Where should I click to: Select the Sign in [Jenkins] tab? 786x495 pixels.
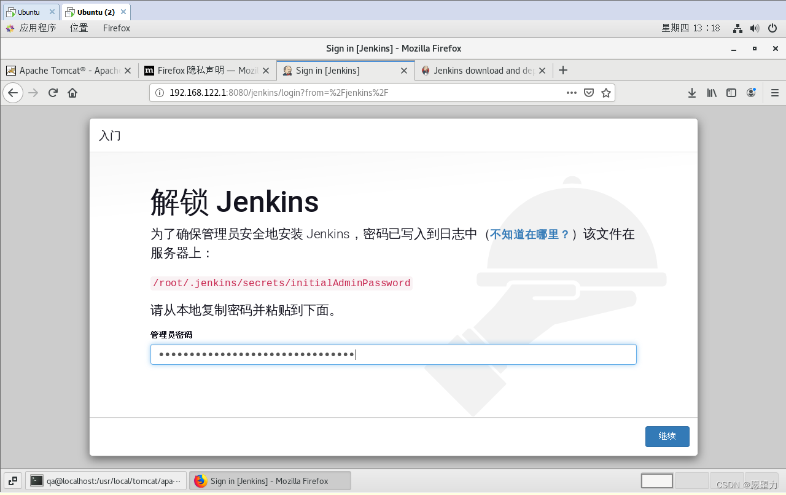click(x=346, y=71)
